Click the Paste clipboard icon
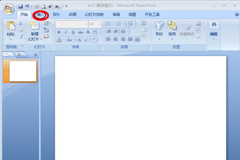This screenshot has width=240, height=160. (11, 25)
